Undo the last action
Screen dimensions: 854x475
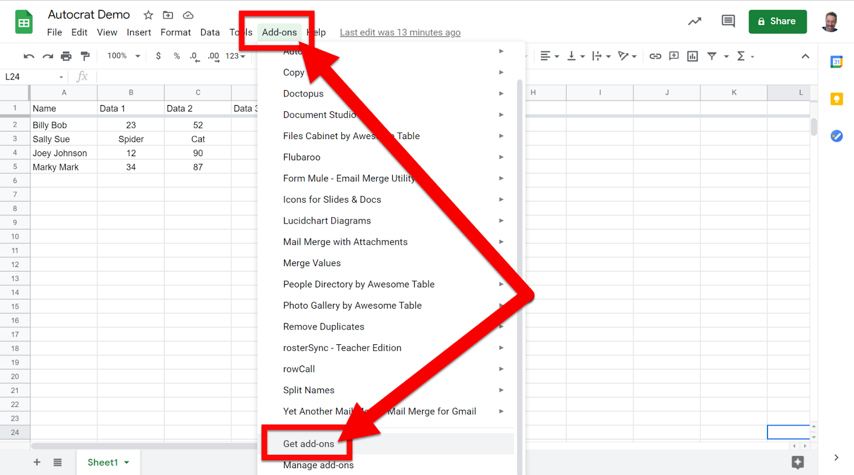(29, 56)
